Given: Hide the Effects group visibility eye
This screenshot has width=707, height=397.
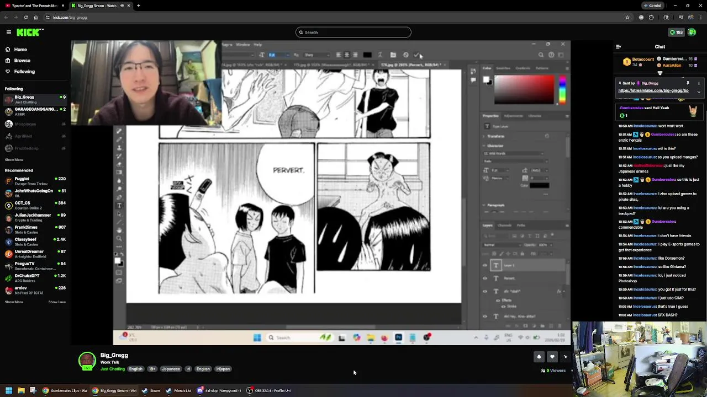Looking at the screenshot, I should click(x=498, y=301).
